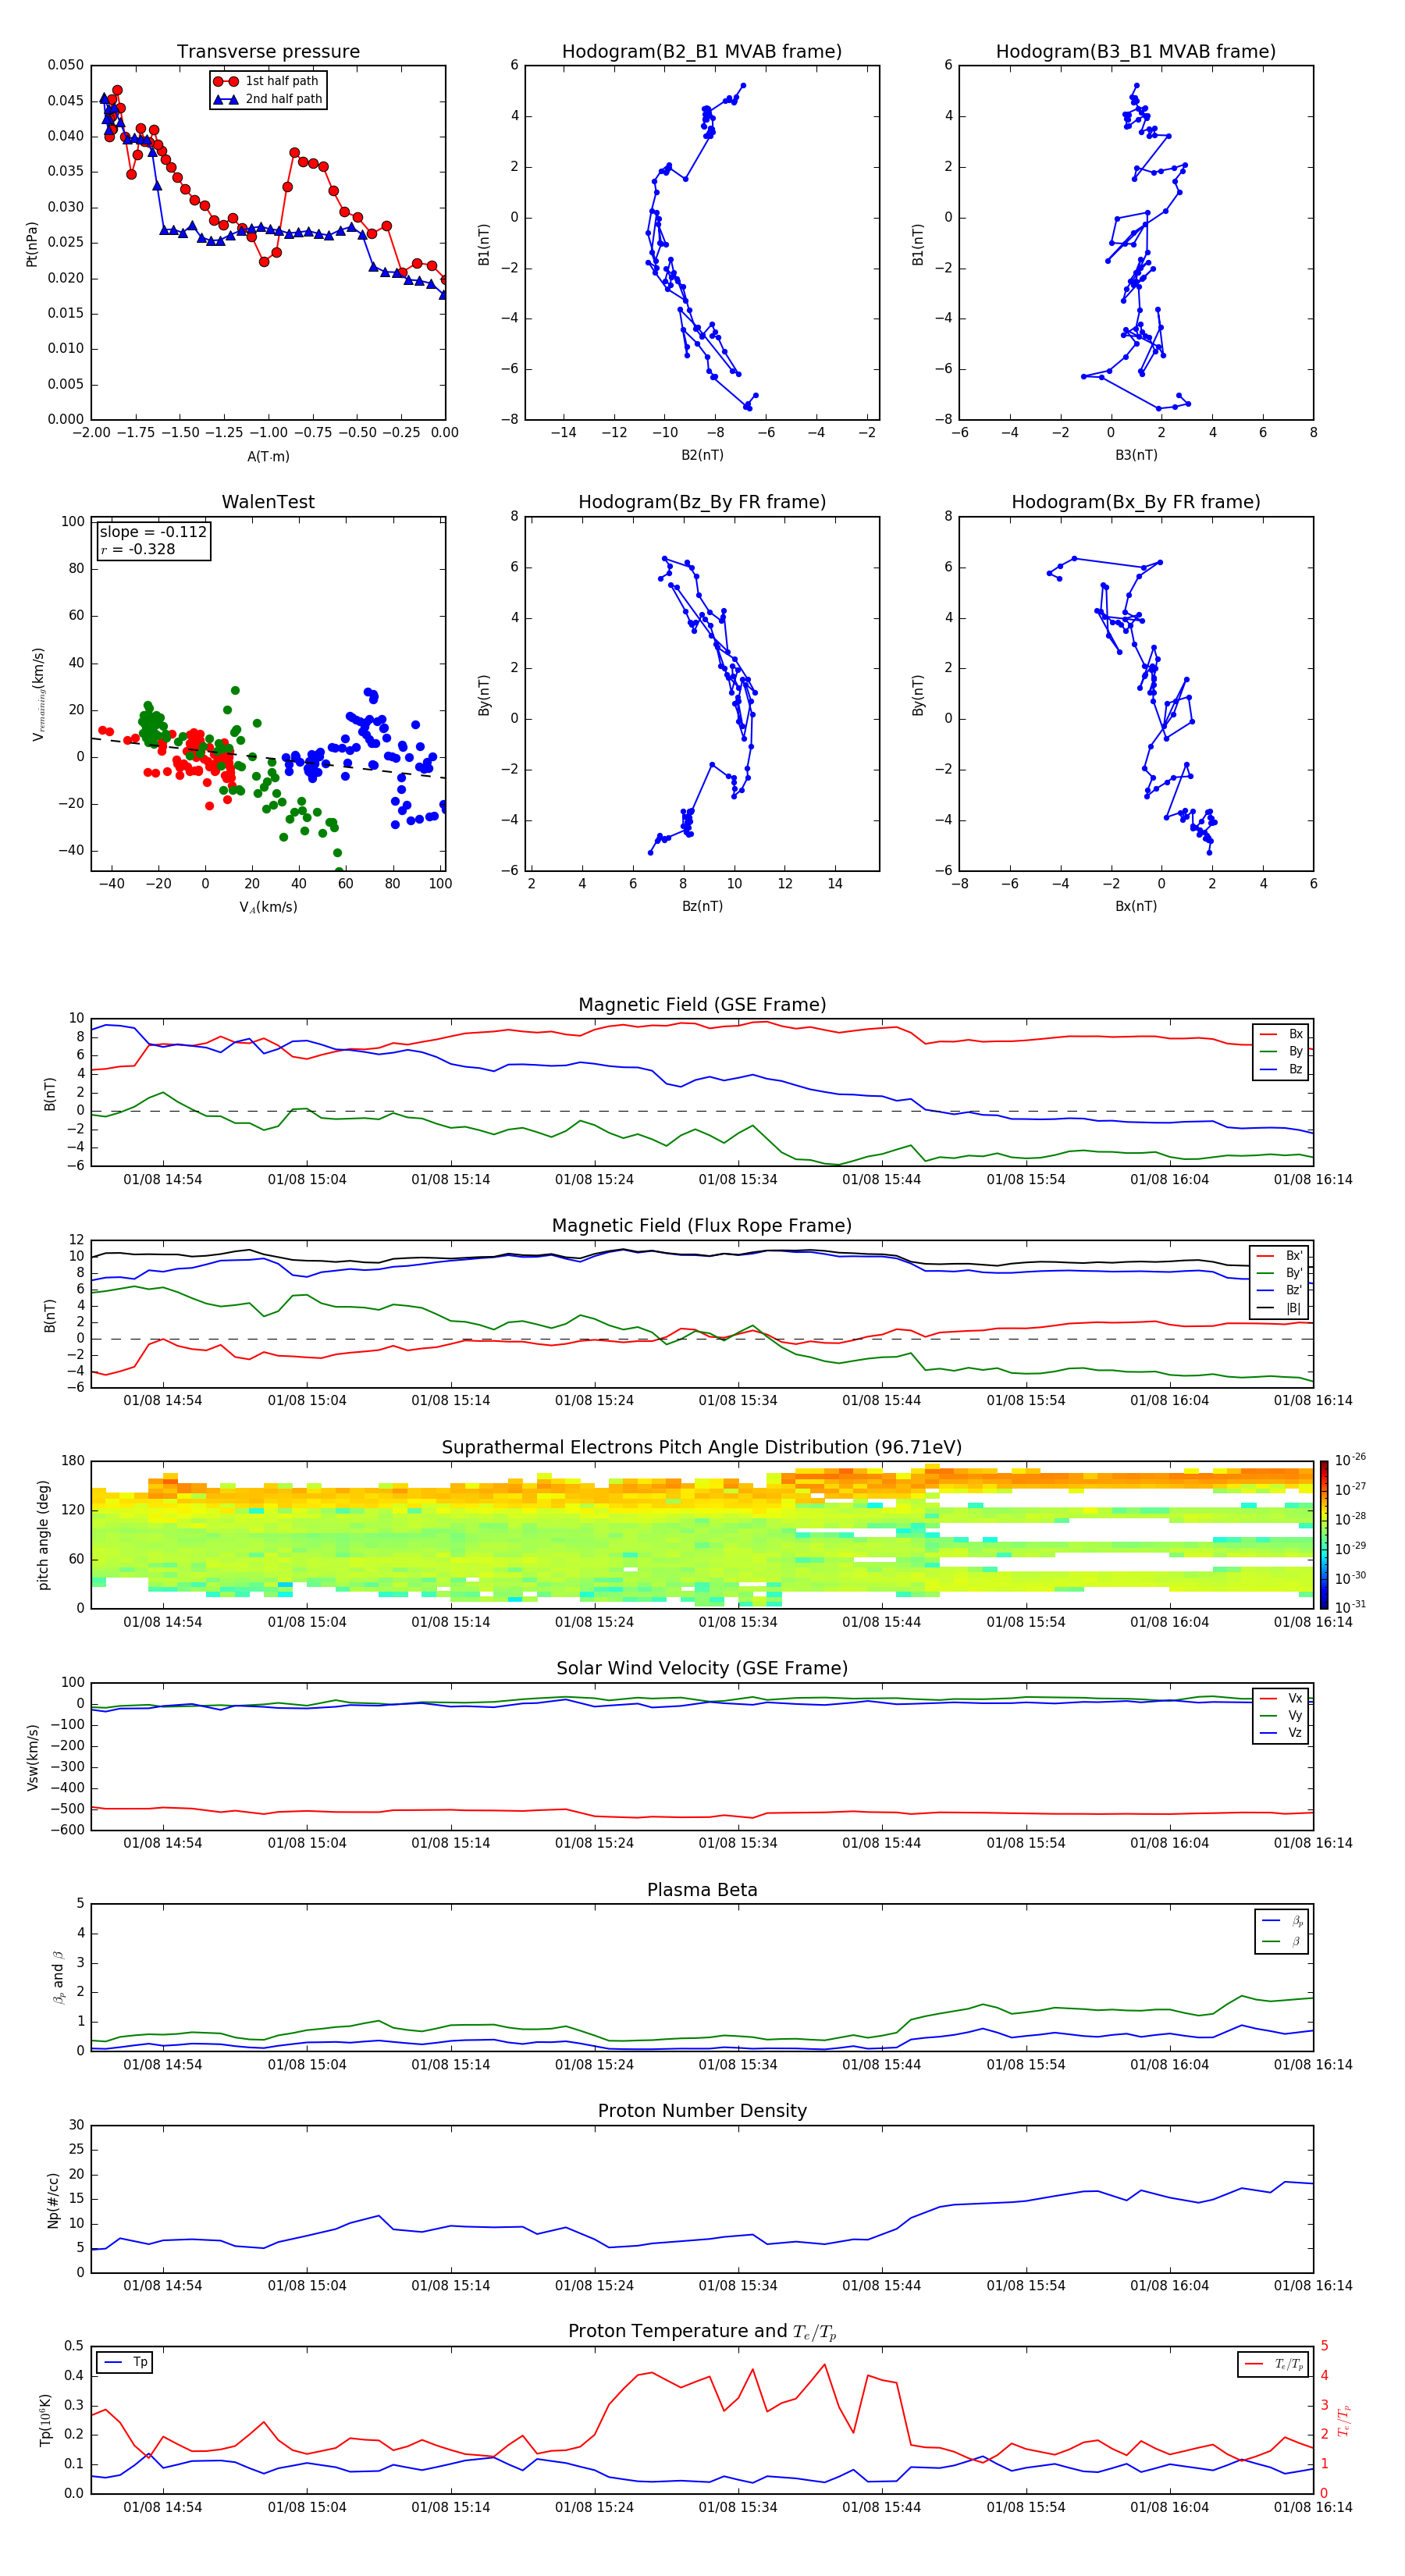Click the "Magnetic Field (Flux Rope Frame)" title
The height and width of the screenshot is (2576, 1405).
coord(702,1226)
